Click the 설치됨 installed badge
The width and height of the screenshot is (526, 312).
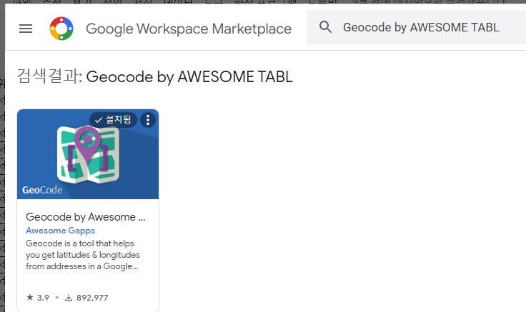tap(113, 120)
